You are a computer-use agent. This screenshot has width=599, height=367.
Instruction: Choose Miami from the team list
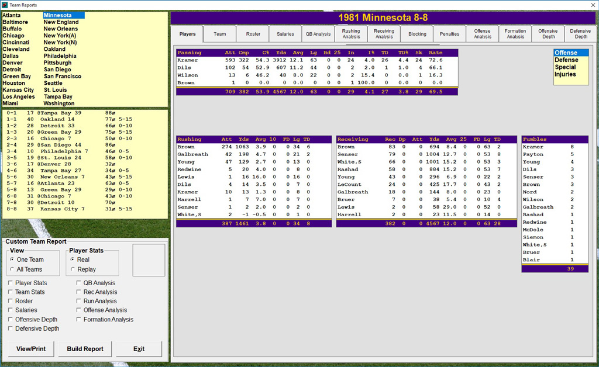click(x=11, y=103)
